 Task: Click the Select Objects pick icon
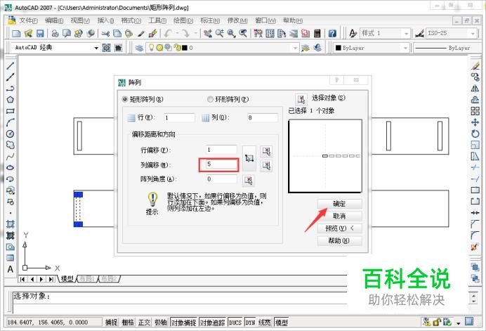point(301,99)
